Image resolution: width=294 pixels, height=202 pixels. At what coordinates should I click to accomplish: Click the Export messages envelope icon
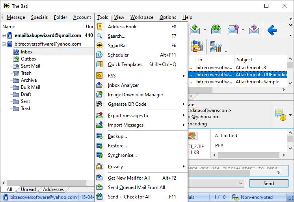point(99,116)
